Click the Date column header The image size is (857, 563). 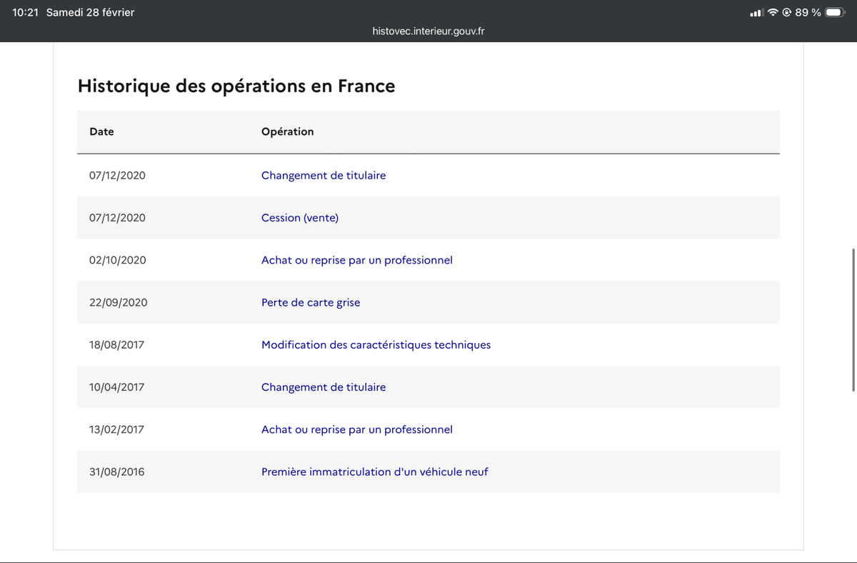pos(101,131)
